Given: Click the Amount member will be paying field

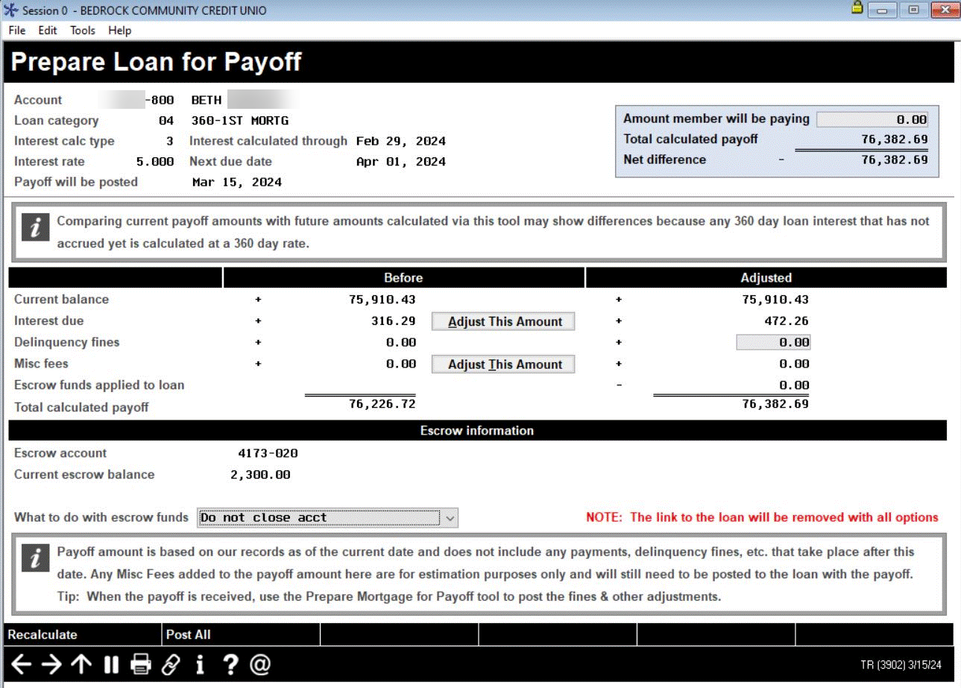Looking at the screenshot, I should tap(872, 119).
